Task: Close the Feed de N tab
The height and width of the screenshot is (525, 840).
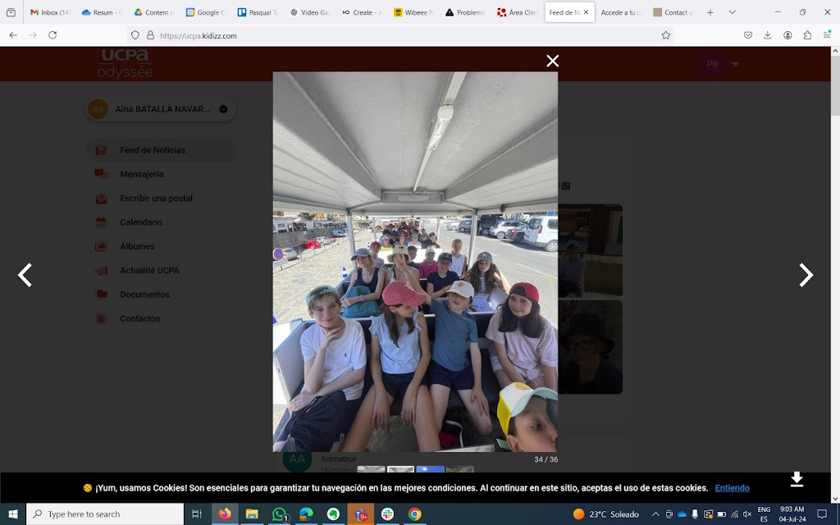Action: pos(586,12)
